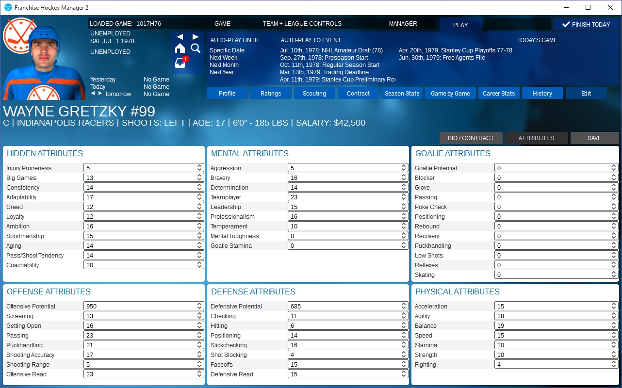Click the Shot Blocking spinner arrows
622x388 pixels.
click(x=403, y=355)
